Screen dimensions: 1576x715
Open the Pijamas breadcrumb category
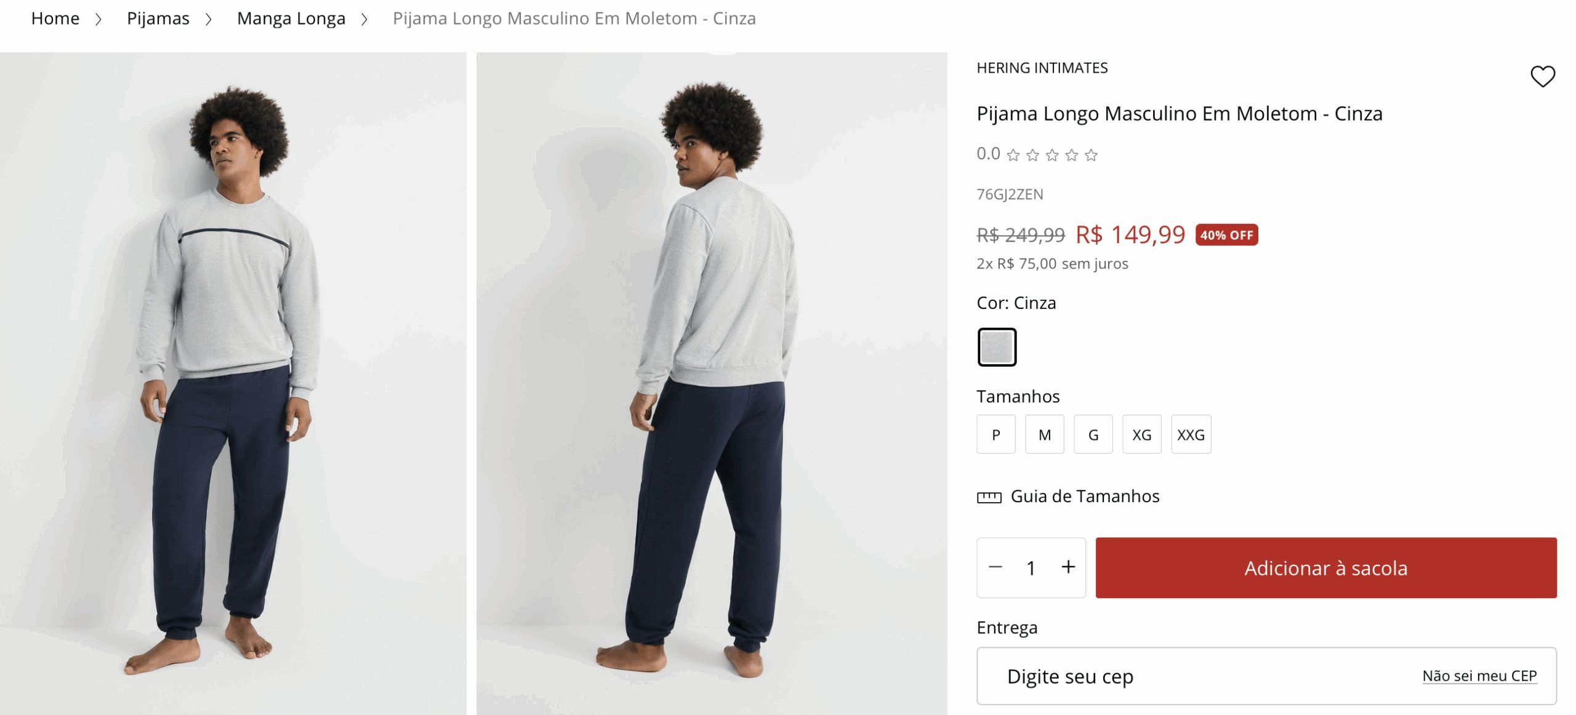[158, 18]
